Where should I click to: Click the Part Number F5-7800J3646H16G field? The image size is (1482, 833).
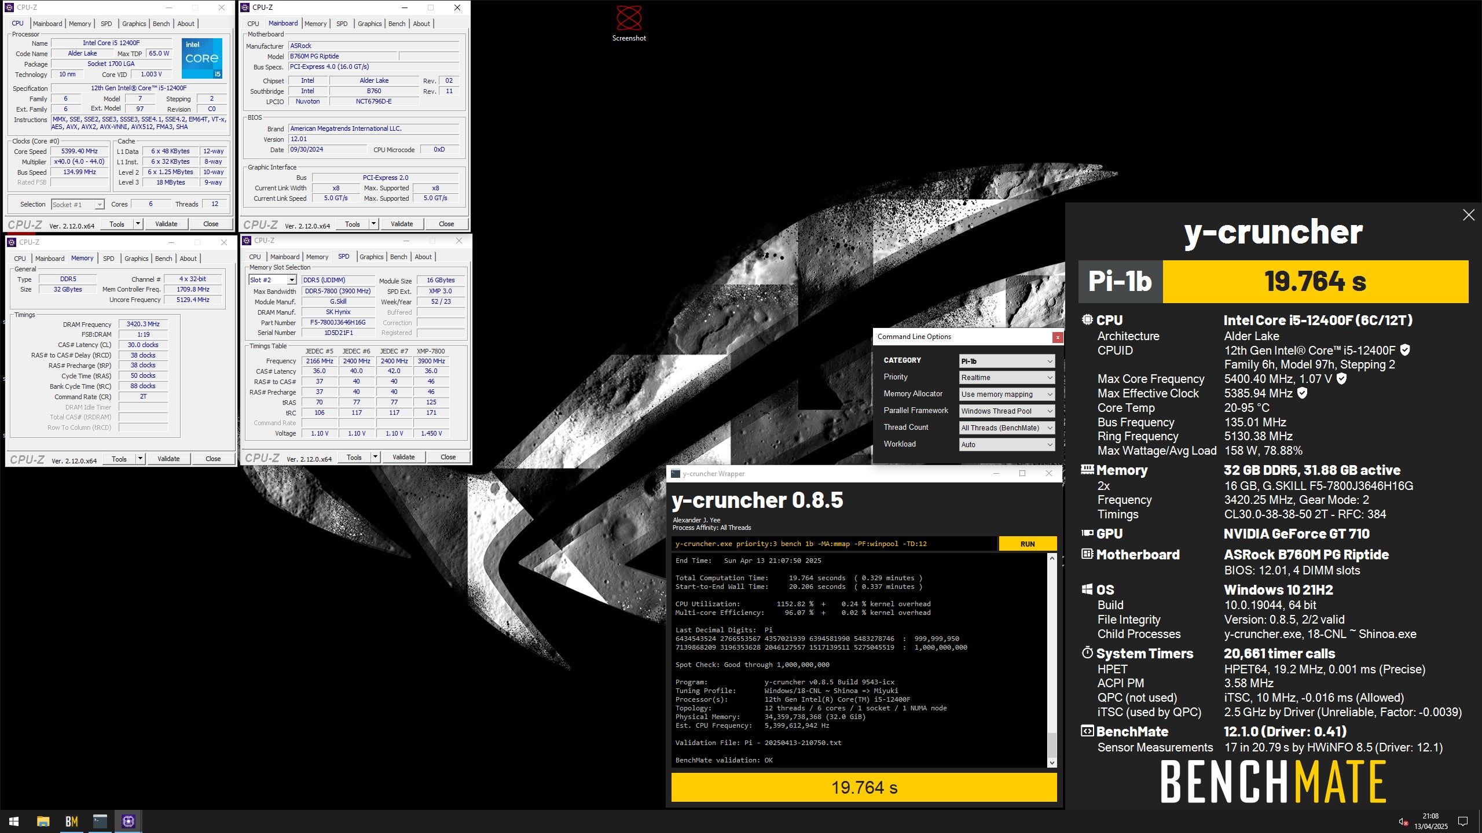[338, 322]
